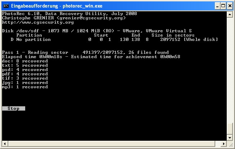
Task: Click the vertical scrollbar down arrow
Action: click(x=230, y=138)
